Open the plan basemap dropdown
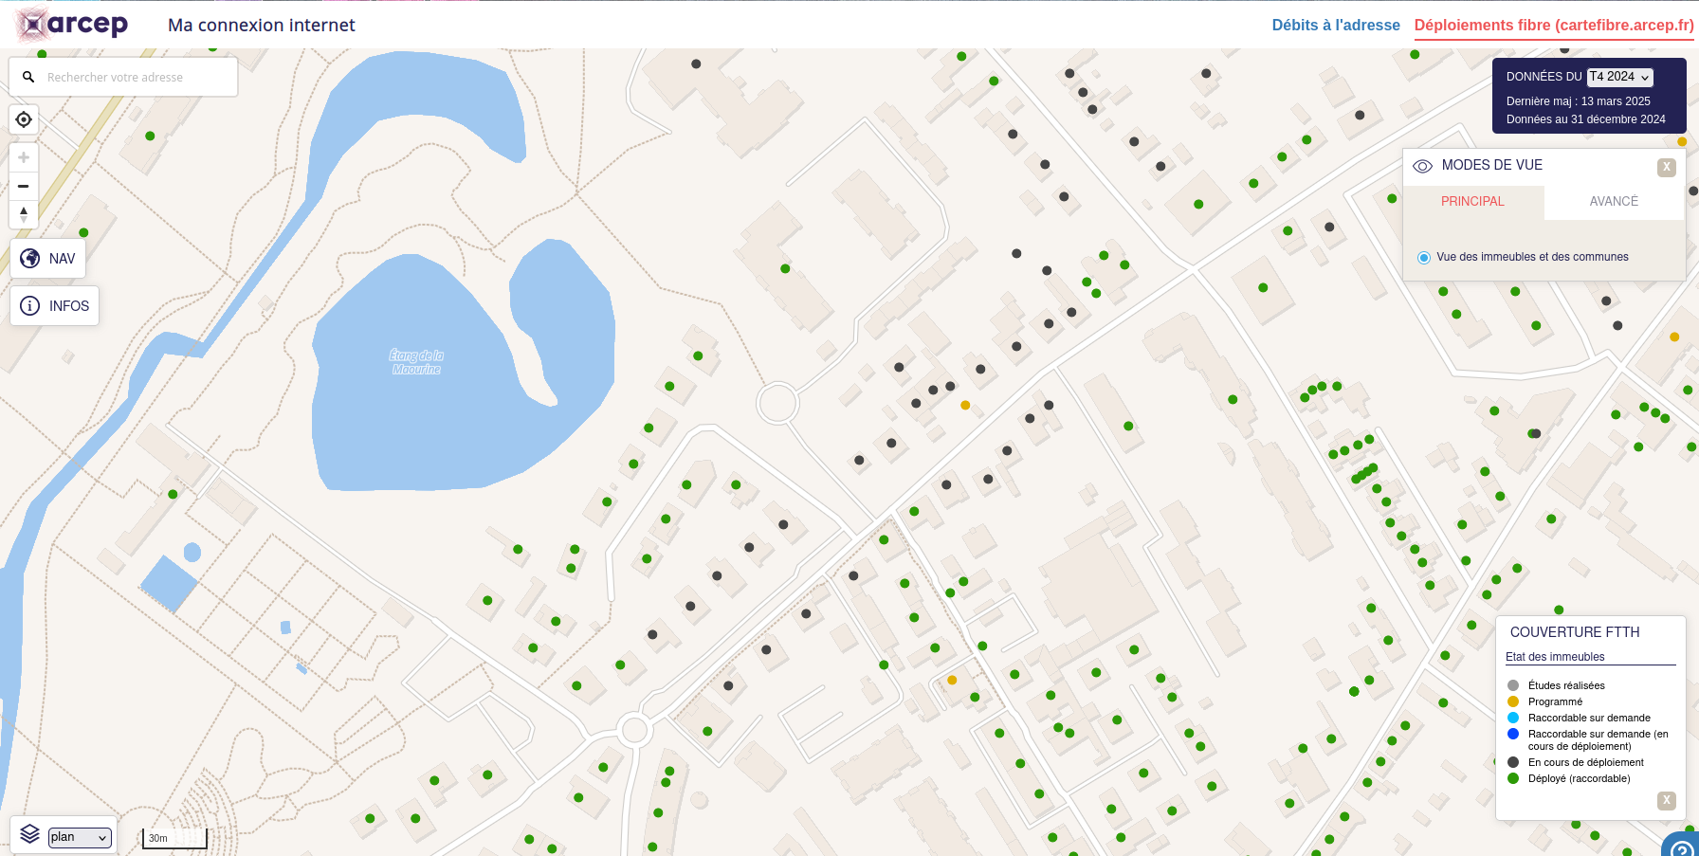 tap(80, 837)
